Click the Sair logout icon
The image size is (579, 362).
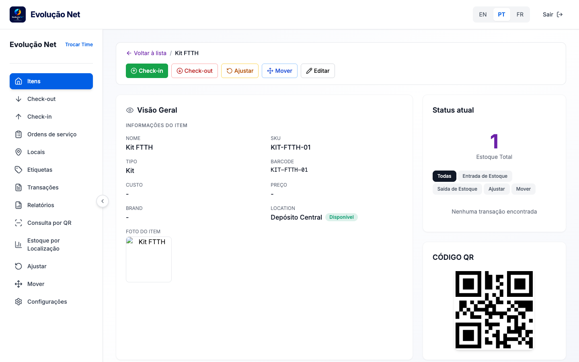click(560, 14)
